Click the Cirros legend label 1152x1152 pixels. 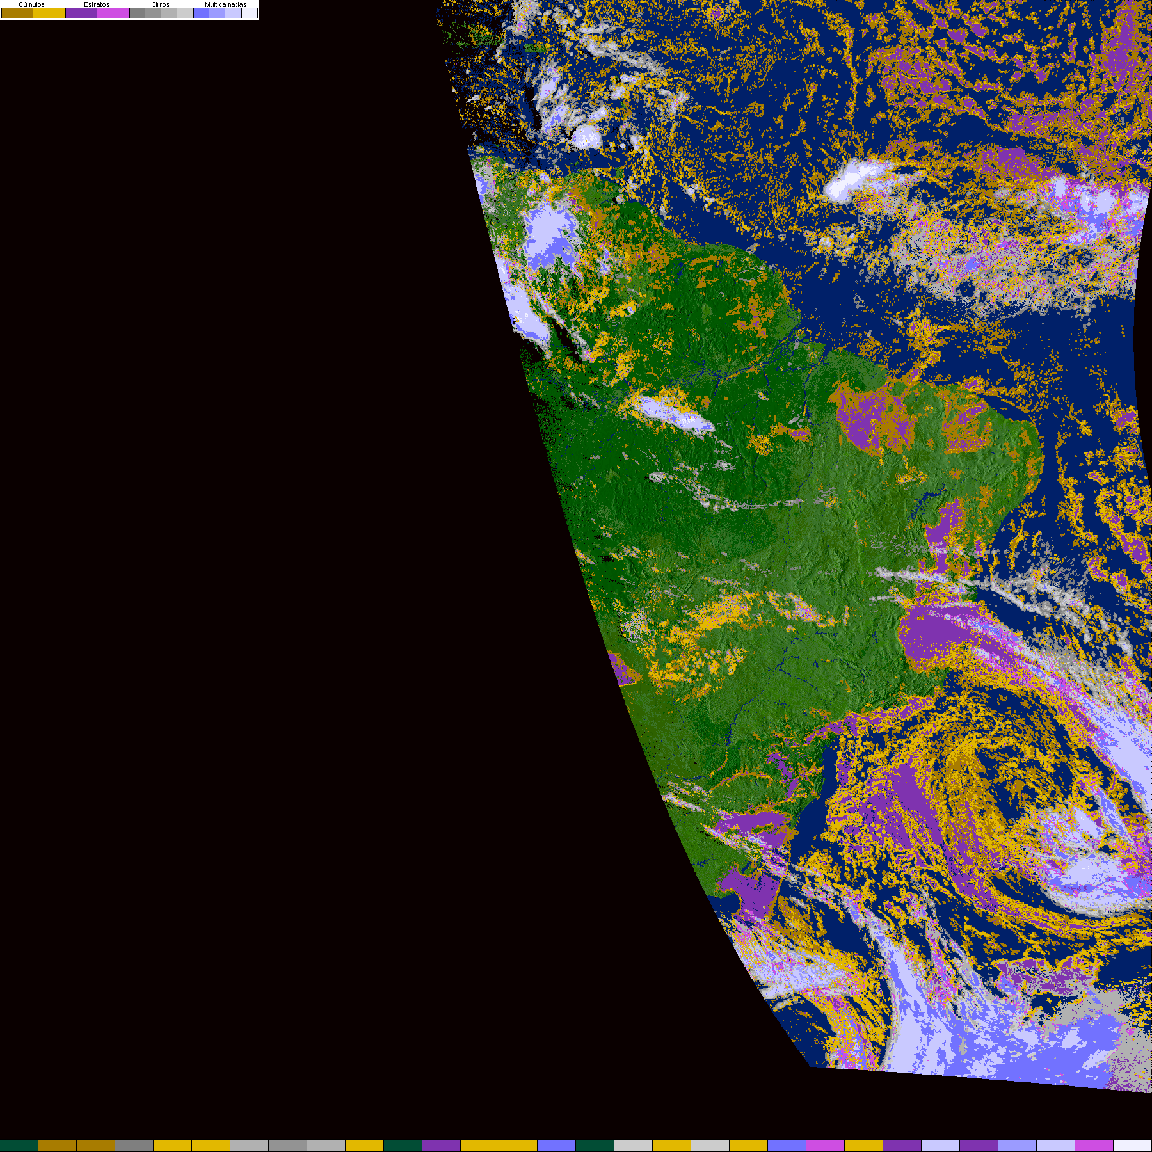click(161, 4)
